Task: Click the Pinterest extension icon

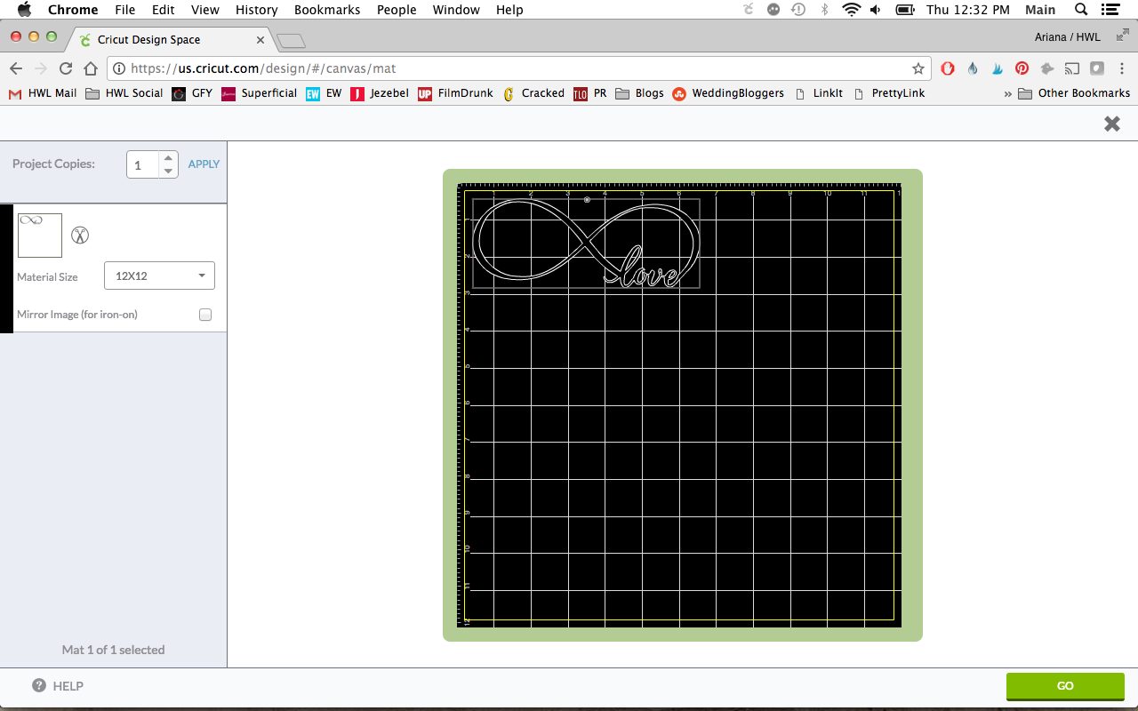Action: 1022,68
